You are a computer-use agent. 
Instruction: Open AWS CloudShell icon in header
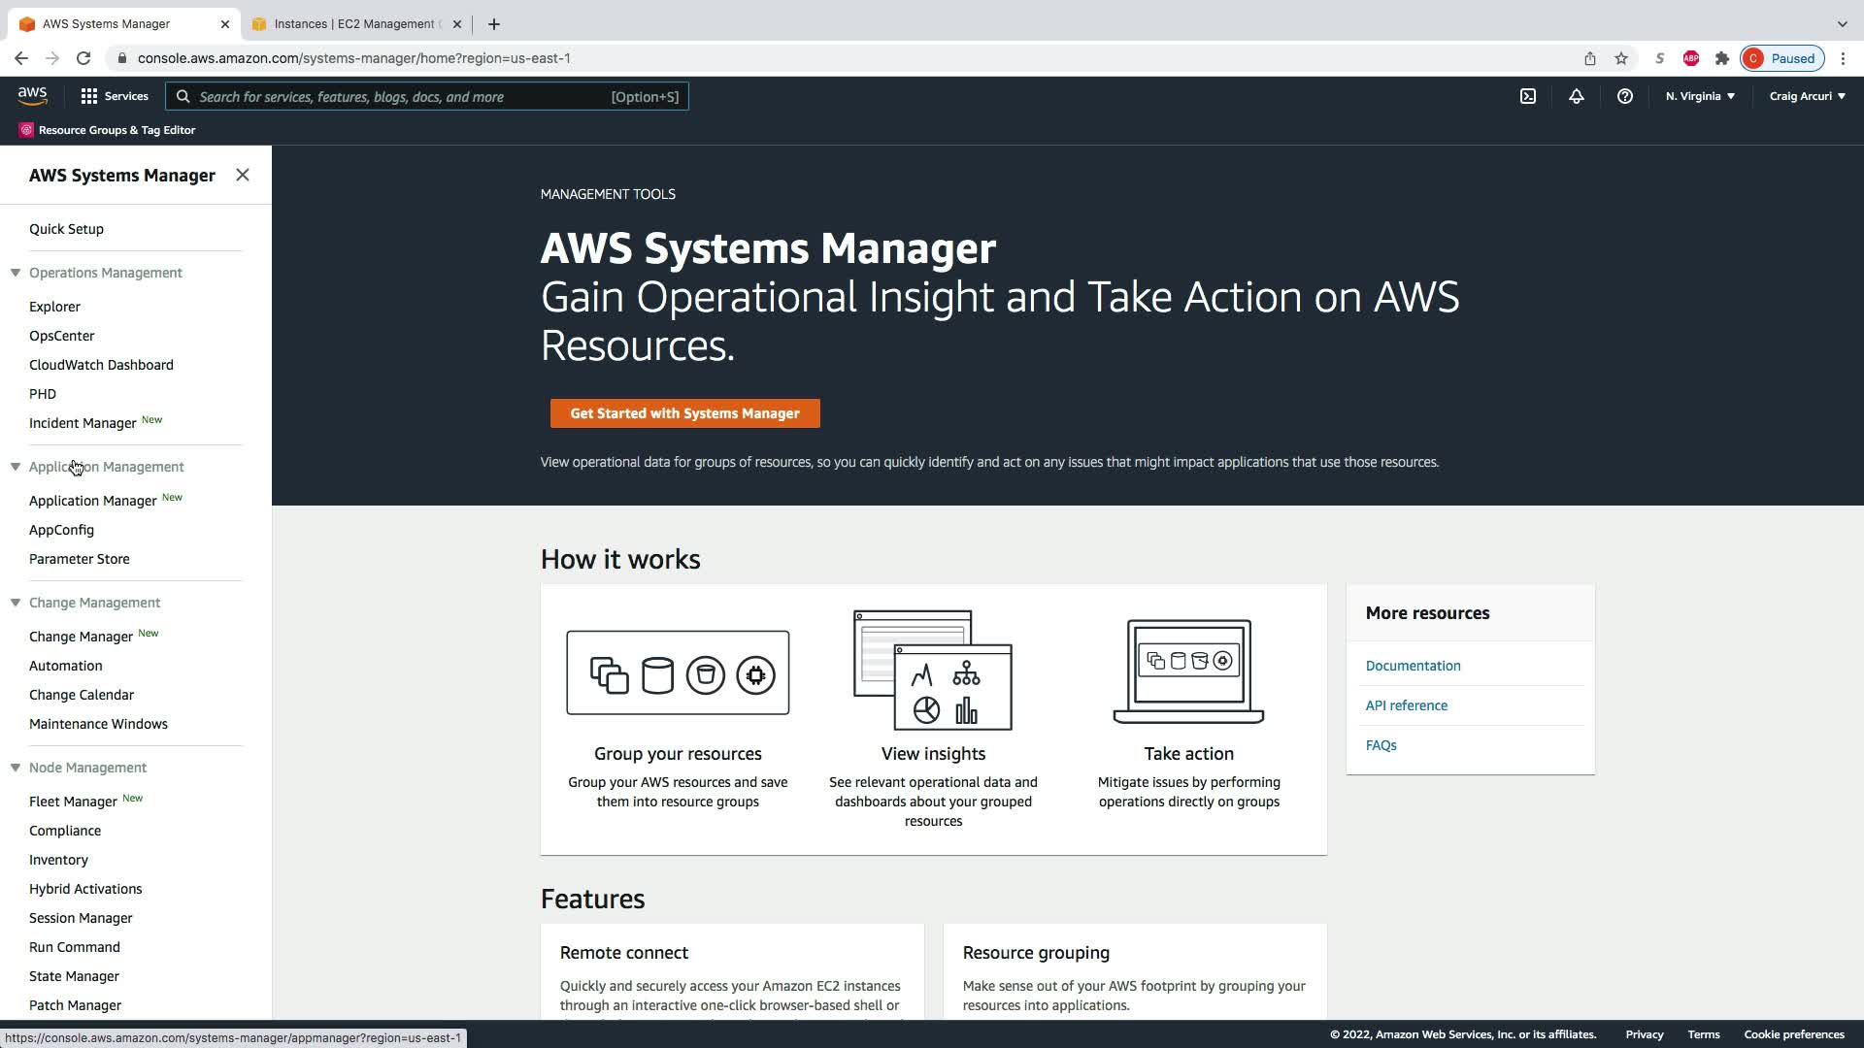(x=1528, y=96)
